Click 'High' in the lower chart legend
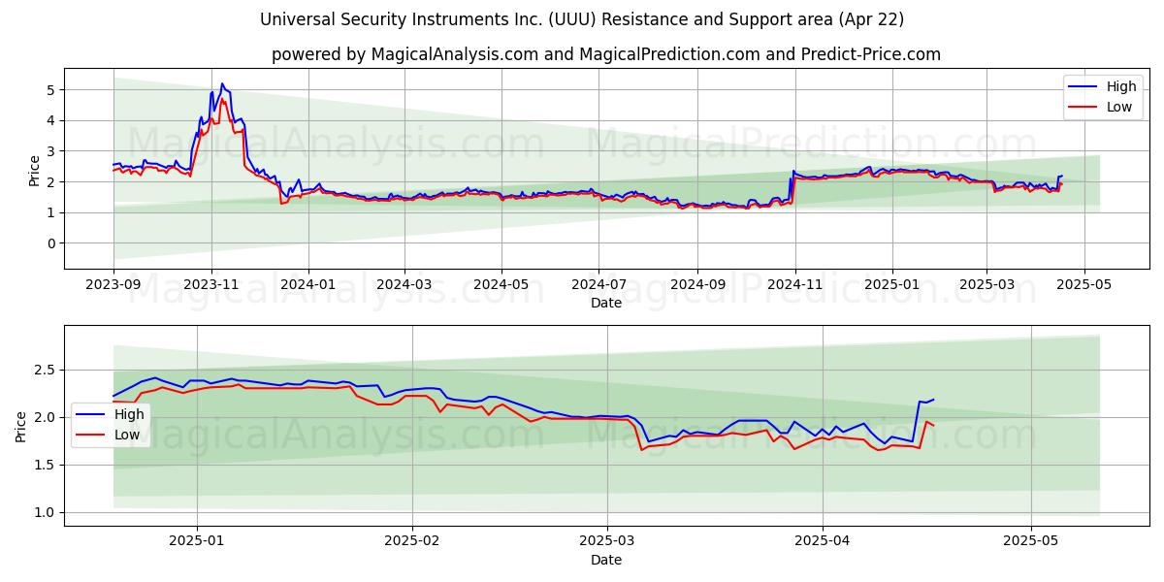 129,415
